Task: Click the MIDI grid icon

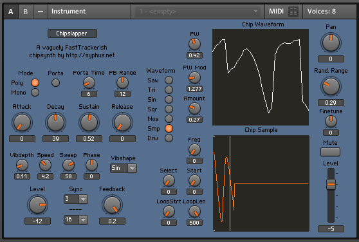Action: pos(293,12)
